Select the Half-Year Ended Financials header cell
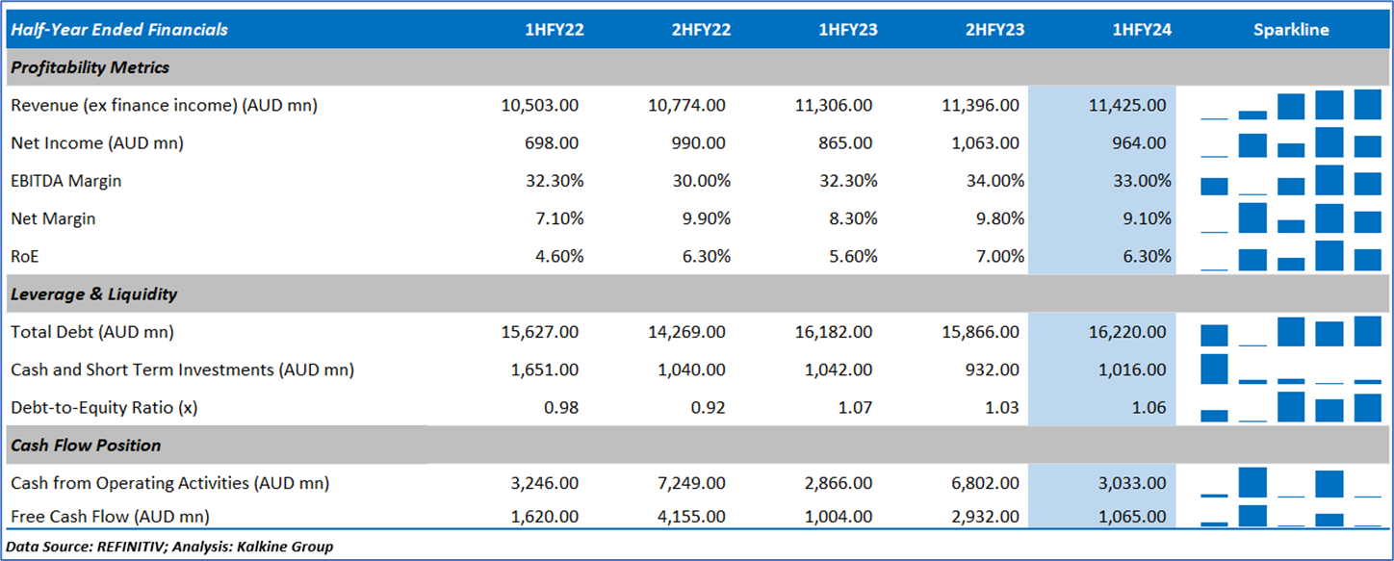This screenshot has height=561, width=1394. pyautogui.click(x=119, y=30)
